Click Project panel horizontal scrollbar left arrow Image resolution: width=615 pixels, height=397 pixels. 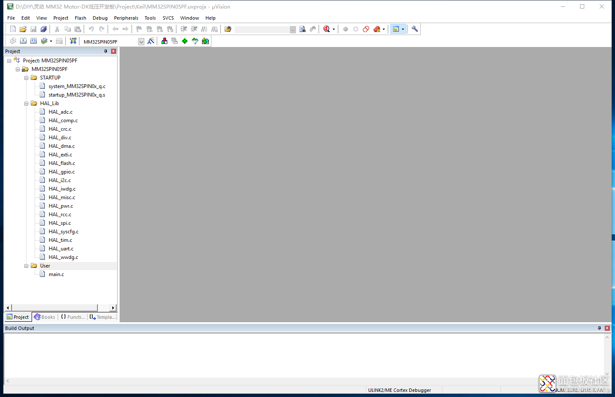coord(8,308)
